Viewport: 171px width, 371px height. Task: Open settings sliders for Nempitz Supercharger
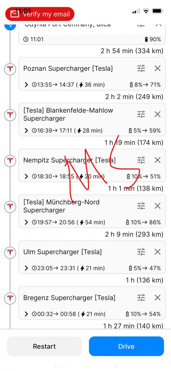pos(141,160)
